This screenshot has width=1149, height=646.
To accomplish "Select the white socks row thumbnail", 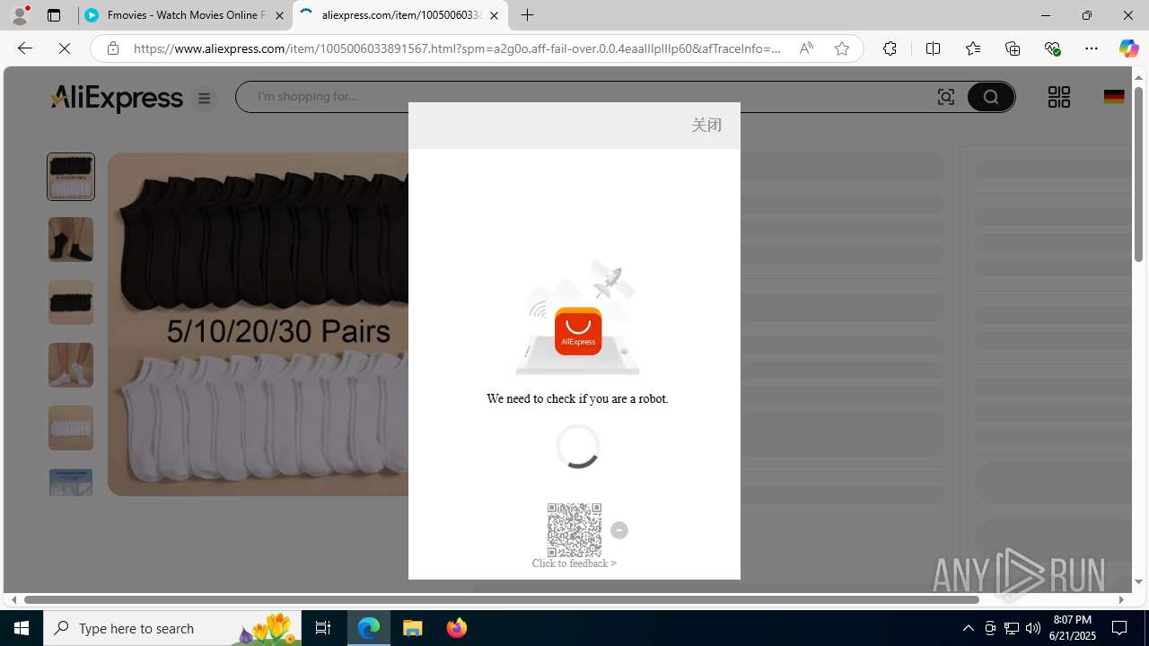I will point(71,428).
